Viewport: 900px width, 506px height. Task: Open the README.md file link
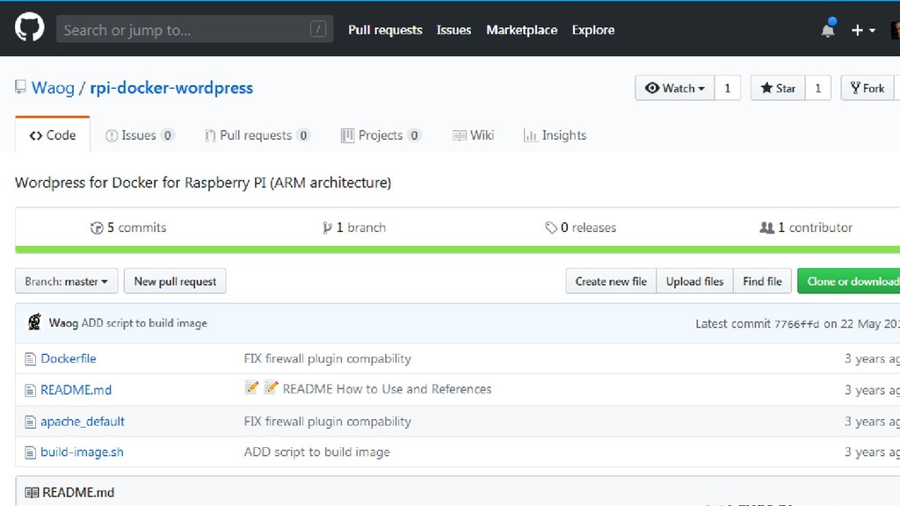[x=76, y=390]
